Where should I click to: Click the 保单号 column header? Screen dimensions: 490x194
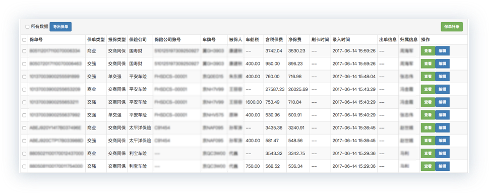(36, 40)
